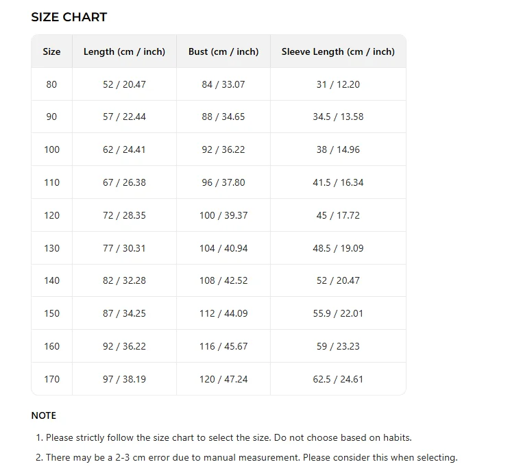Select the Sleeve Length (cm / inch) header
Image resolution: width=510 pixels, height=473 pixels.
pyautogui.click(x=338, y=51)
